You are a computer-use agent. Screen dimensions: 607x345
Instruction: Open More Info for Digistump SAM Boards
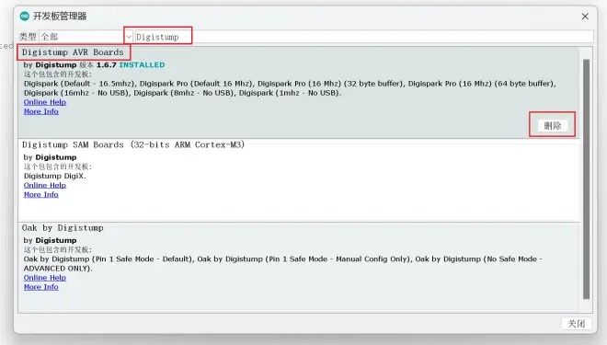point(41,195)
